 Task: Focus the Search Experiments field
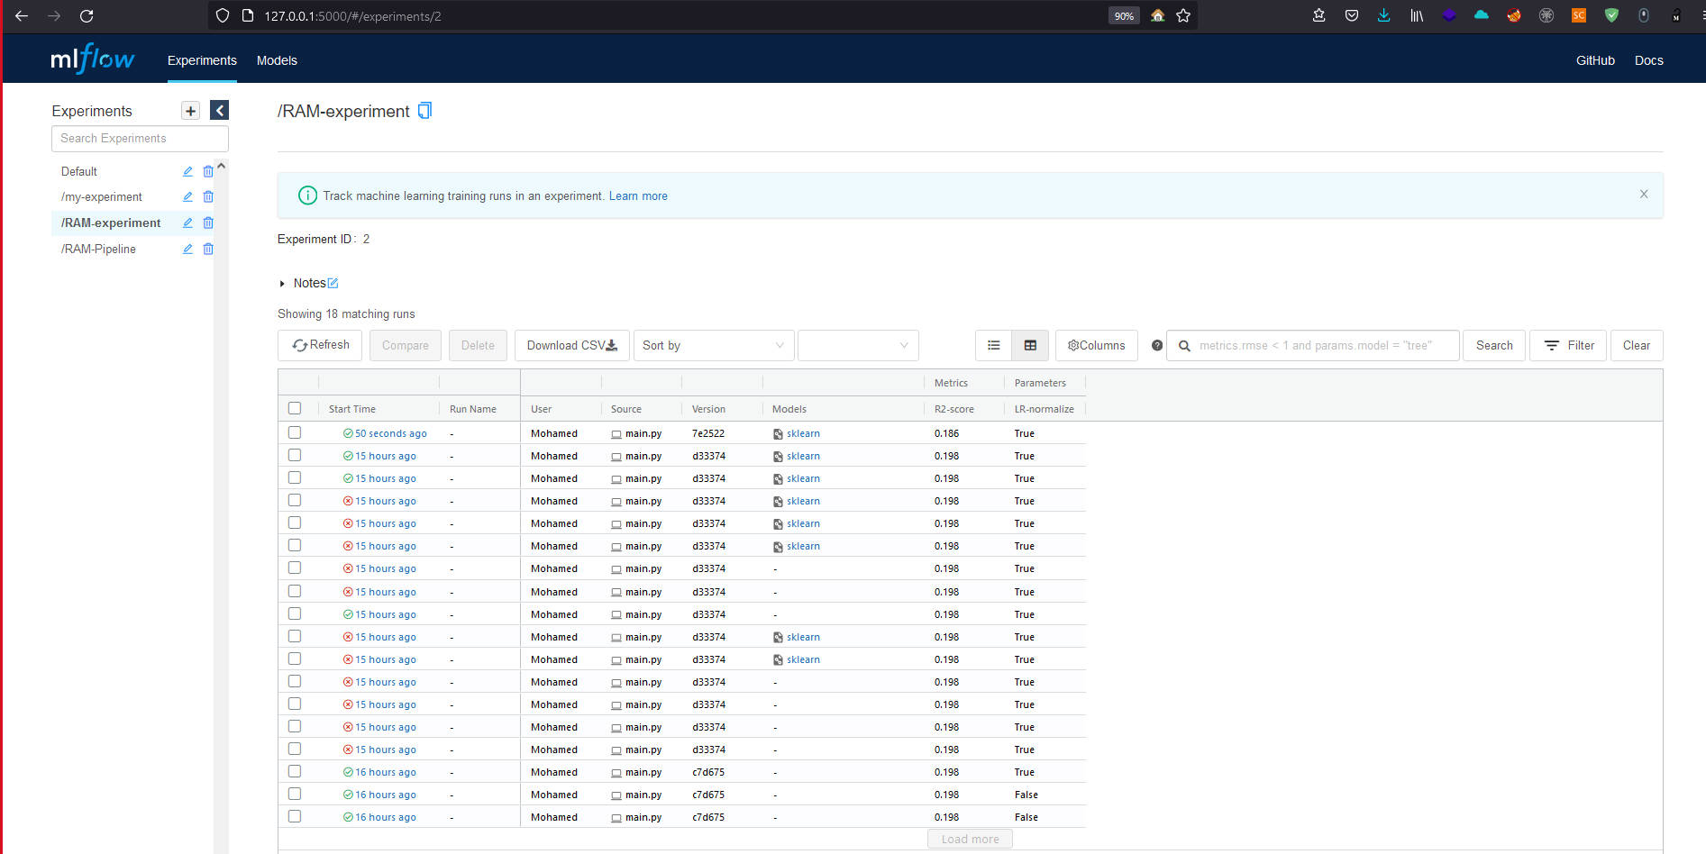click(x=140, y=138)
